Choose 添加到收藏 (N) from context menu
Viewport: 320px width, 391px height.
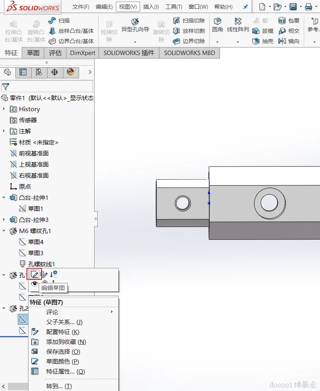(73, 342)
